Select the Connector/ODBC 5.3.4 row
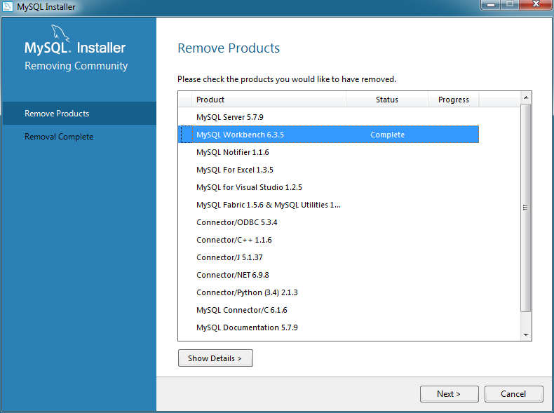Image resolution: width=554 pixels, height=413 pixels. (x=329, y=222)
